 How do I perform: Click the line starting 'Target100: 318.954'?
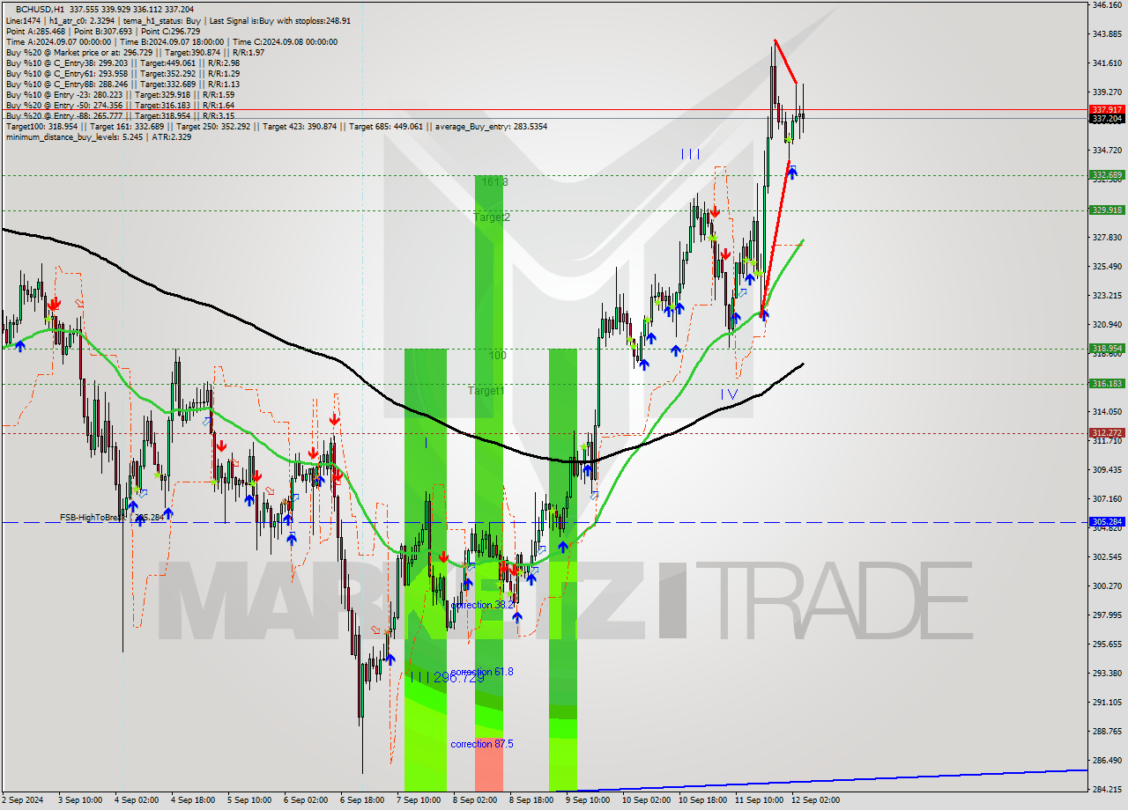click(276, 127)
